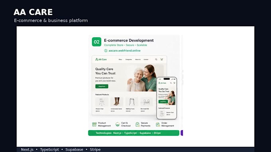Select the Compression Socks product thumbnail
This screenshot has height=152, width=271.
pos(117,102)
